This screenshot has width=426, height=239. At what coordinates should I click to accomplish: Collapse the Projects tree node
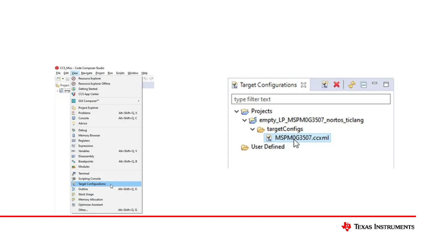(236, 112)
